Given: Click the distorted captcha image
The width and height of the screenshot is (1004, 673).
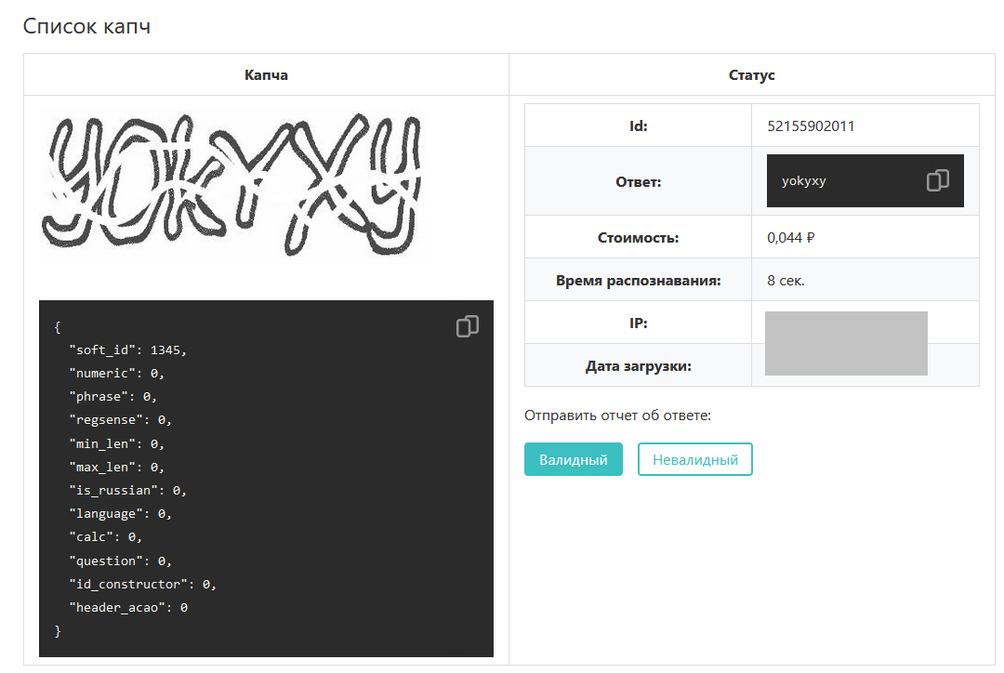Looking at the screenshot, I should tap(232, 186).
